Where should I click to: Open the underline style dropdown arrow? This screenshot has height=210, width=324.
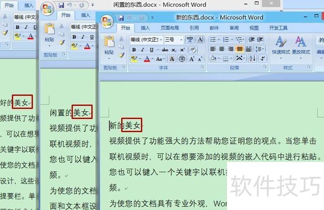pyautogui.click(x=158, y=49)
